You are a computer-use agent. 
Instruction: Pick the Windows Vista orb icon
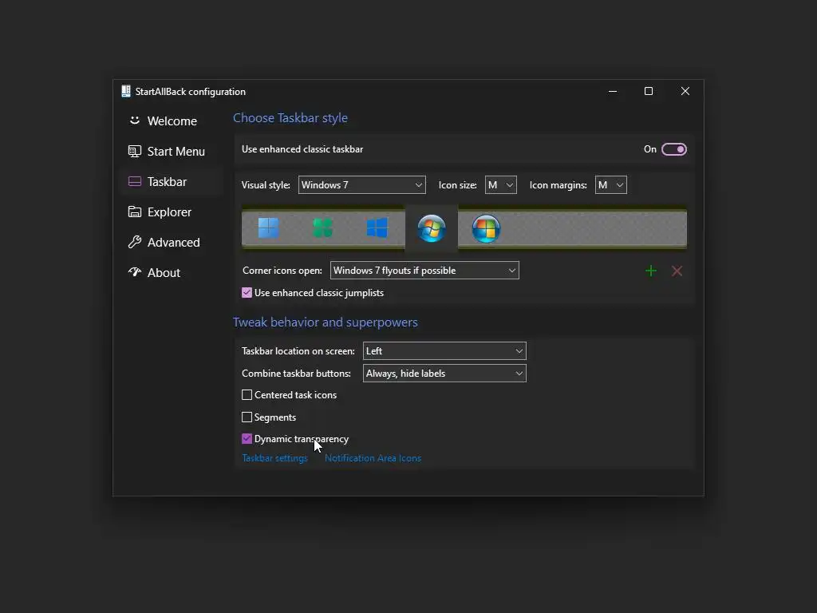point(486,228)
